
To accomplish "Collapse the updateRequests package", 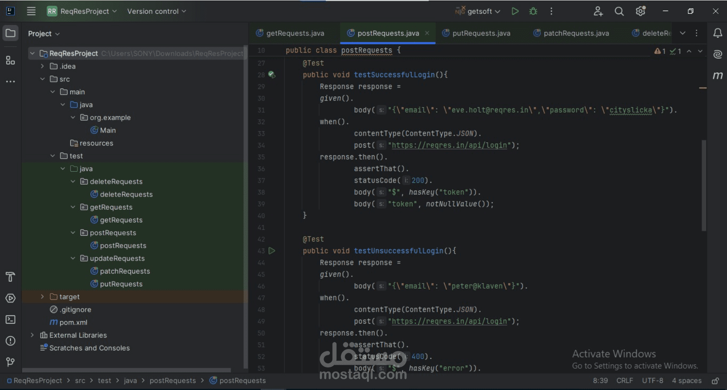I will point(73,258).
